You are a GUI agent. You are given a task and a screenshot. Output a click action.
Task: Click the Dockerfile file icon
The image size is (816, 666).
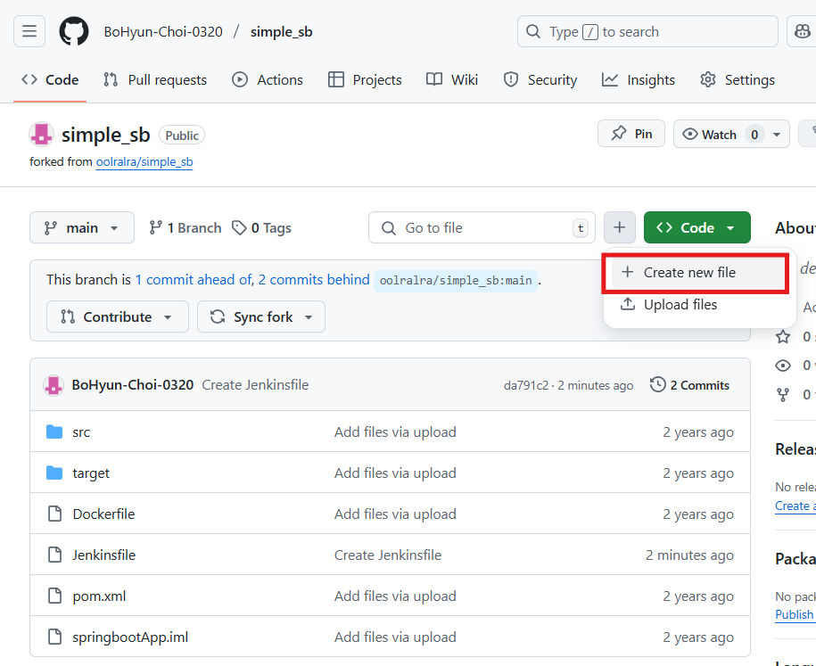point(54,514)
